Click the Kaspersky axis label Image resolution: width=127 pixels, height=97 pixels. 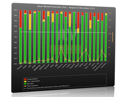[72, 66]
